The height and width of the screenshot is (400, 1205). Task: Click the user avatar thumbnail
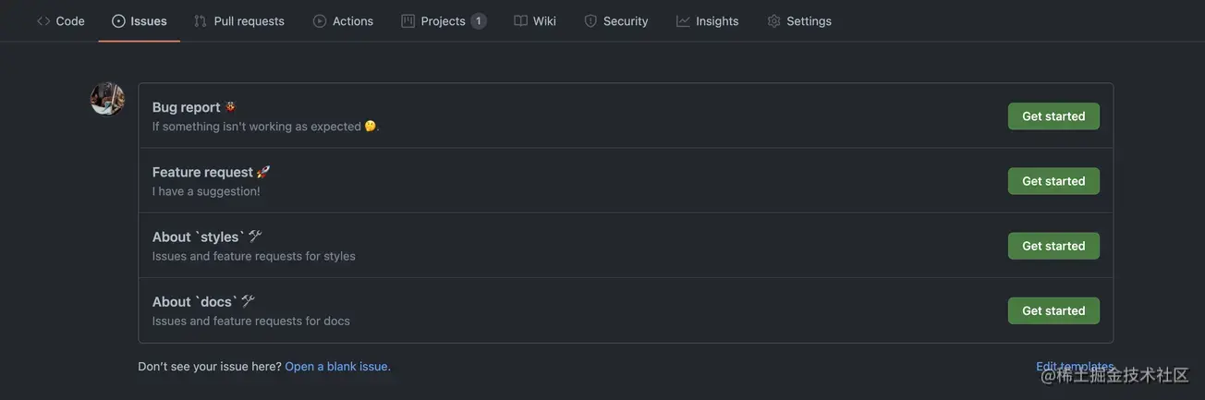pyautogui.click(x=107, y=99)
